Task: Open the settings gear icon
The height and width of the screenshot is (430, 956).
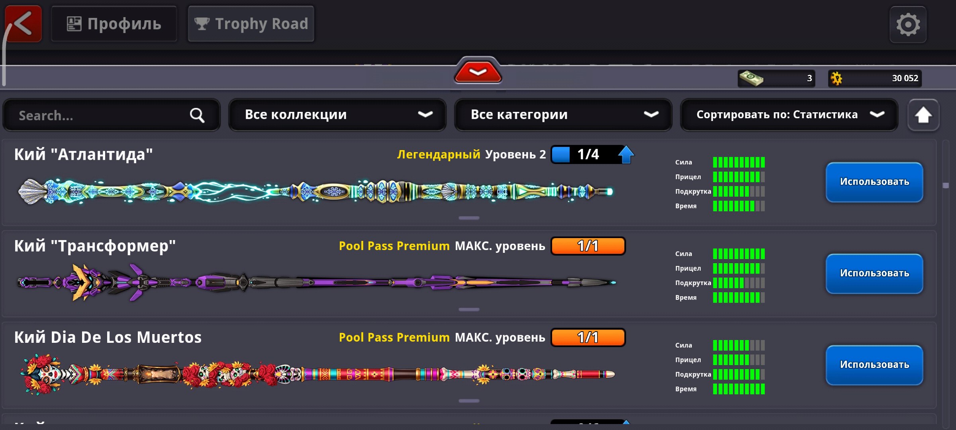Action: tap(908, 25)
